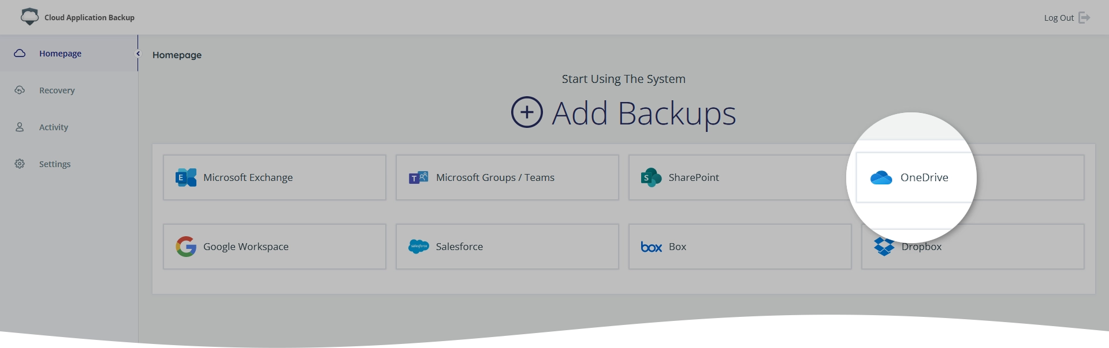Viewport: 1109px width, 348px height.
Task: Click the Google G logo icon
Action: [x=186, y=247]
